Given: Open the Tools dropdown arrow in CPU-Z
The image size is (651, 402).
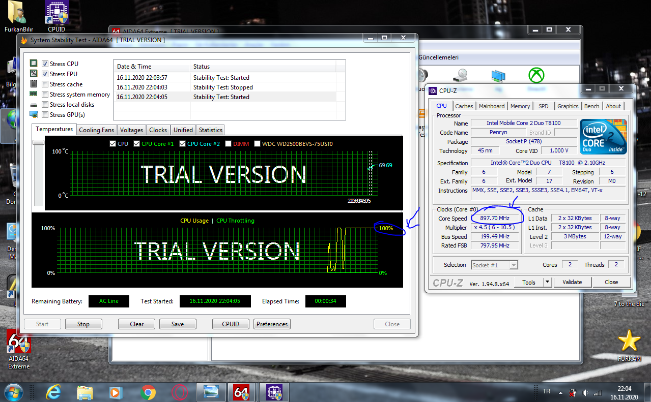Looking at the screenshot, I should (547, 282).
